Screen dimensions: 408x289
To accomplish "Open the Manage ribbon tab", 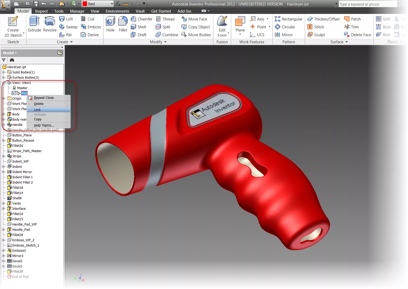I will click(77, 11).
